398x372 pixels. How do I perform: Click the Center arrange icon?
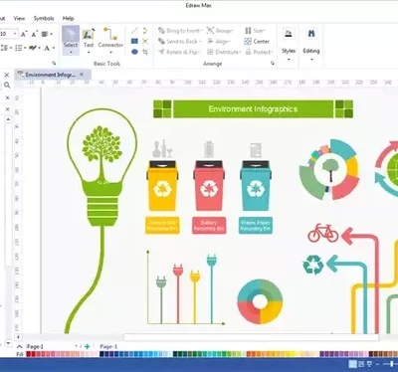pos(257,42)
